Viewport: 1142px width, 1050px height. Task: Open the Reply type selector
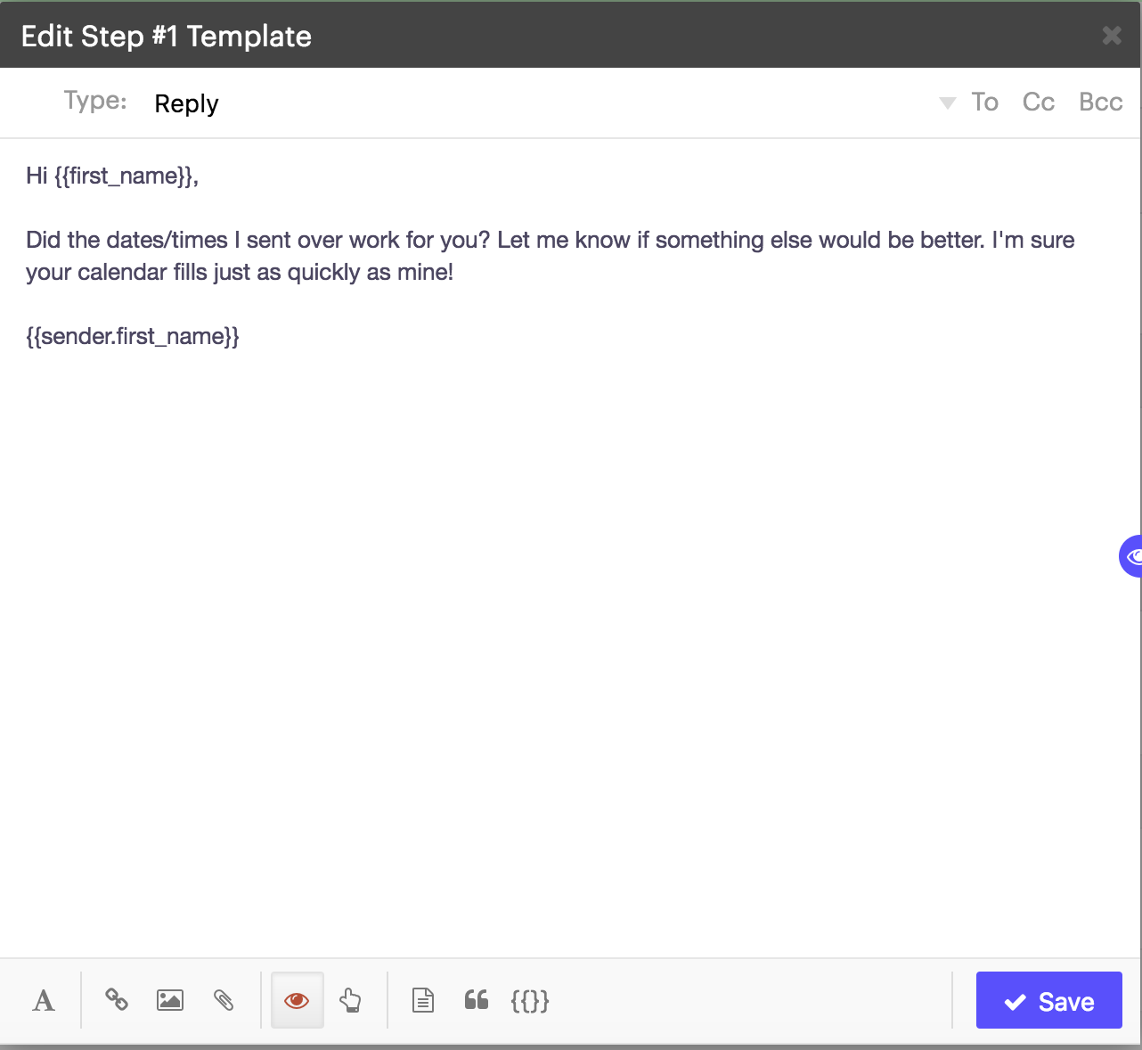pos(186,103)
